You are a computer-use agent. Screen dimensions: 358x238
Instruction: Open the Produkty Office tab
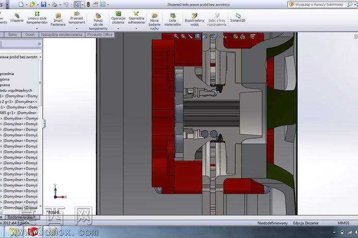[x=100, y=35]
